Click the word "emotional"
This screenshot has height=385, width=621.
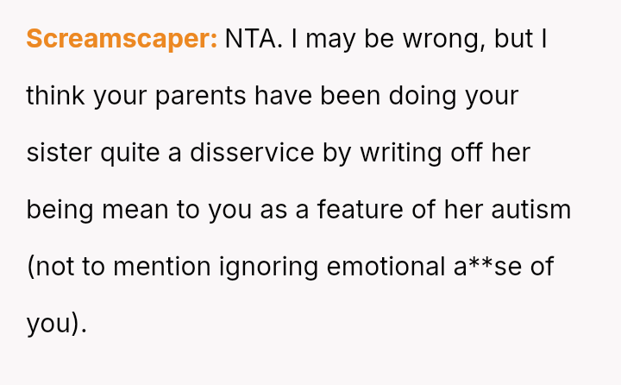coord(386,267)
